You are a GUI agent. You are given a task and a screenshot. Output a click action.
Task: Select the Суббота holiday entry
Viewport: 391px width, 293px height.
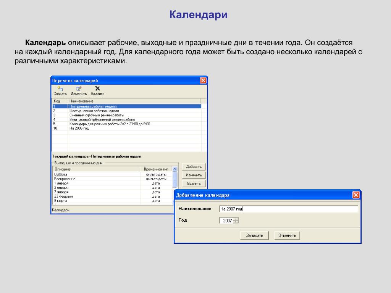112,174
